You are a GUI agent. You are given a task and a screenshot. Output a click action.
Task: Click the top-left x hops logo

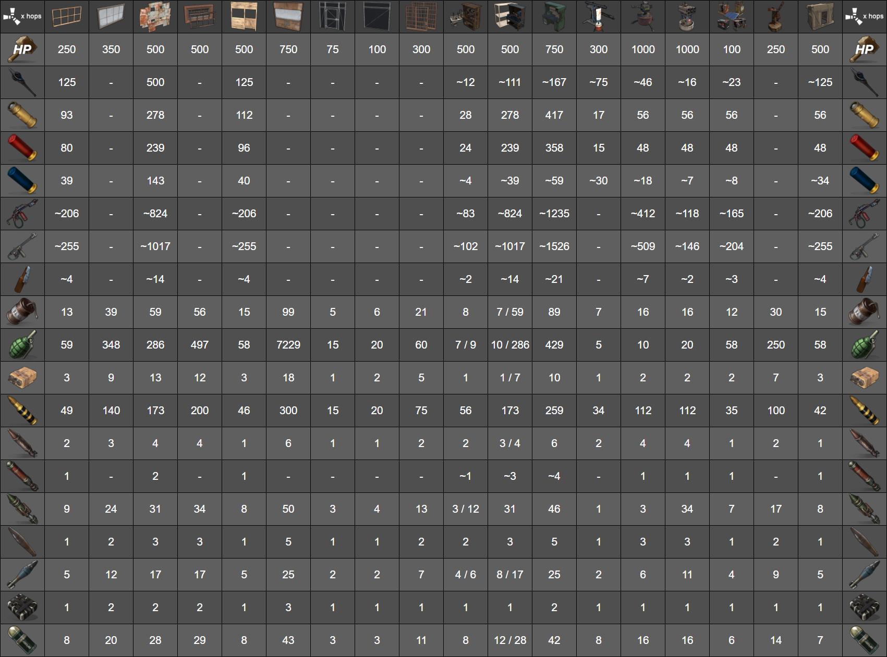tap(22, 16)
